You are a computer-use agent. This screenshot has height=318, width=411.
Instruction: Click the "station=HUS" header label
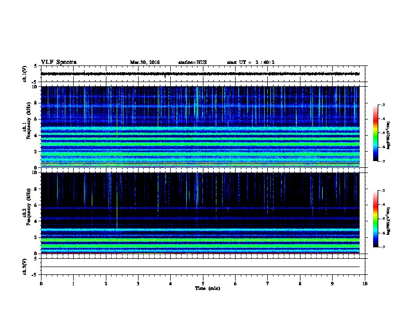click(193, 62)
